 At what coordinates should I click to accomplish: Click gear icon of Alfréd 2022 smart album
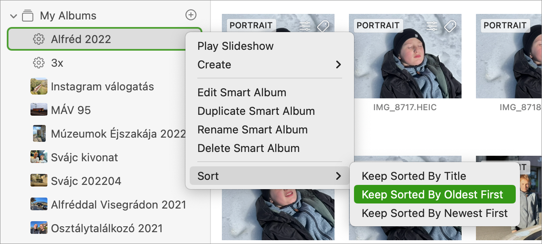tap(39, 39)
